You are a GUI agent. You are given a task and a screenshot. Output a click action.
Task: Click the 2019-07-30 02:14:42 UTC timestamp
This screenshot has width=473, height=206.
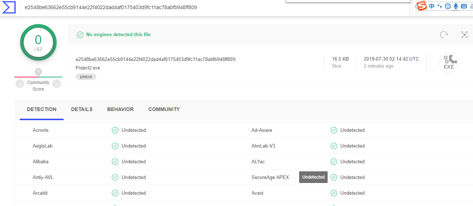tap(392, 59)
